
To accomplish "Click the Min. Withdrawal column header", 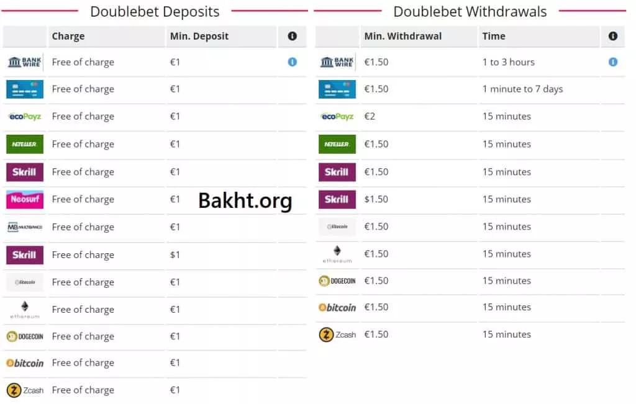I will tap(403, 37).
